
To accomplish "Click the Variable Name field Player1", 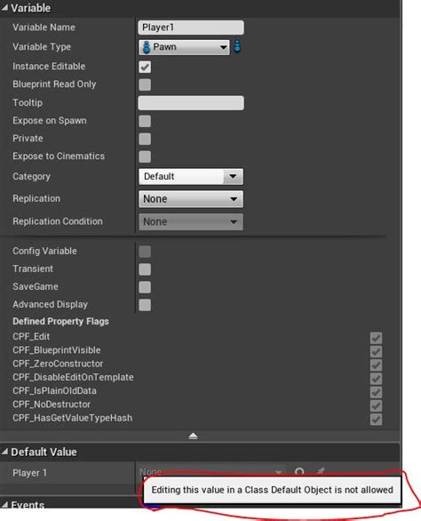I will click(191, 28).
